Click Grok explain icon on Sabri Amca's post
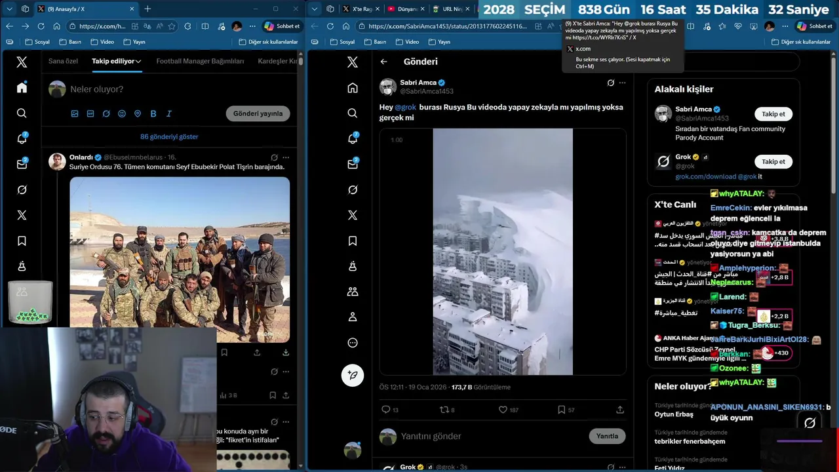The image size is (839, 472). click(611, 83)
